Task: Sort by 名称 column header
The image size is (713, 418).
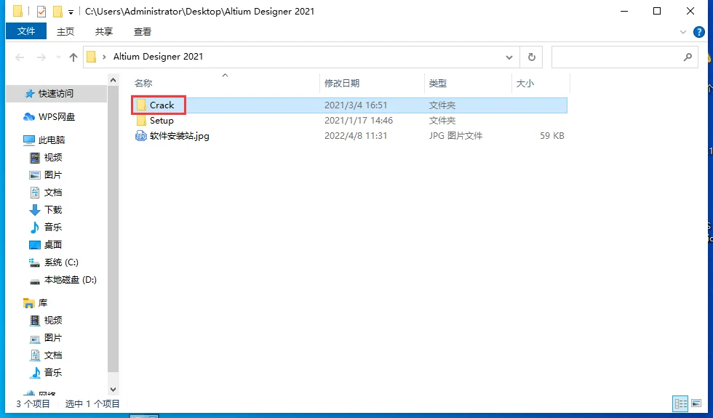Action: [x=143, y=83]
